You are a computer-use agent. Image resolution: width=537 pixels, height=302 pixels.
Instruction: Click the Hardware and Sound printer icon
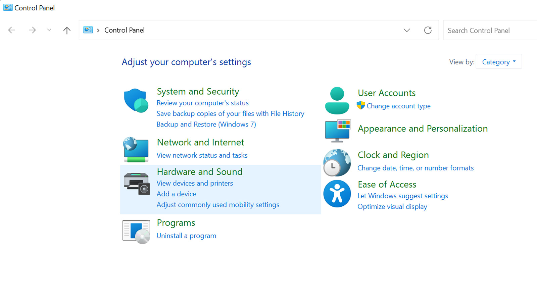pyautogui.click(x=137, y=184)
